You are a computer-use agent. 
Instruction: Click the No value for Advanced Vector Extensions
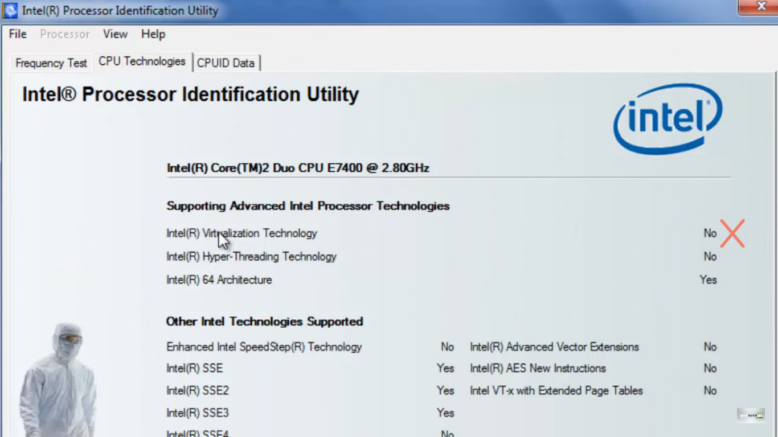710,347
